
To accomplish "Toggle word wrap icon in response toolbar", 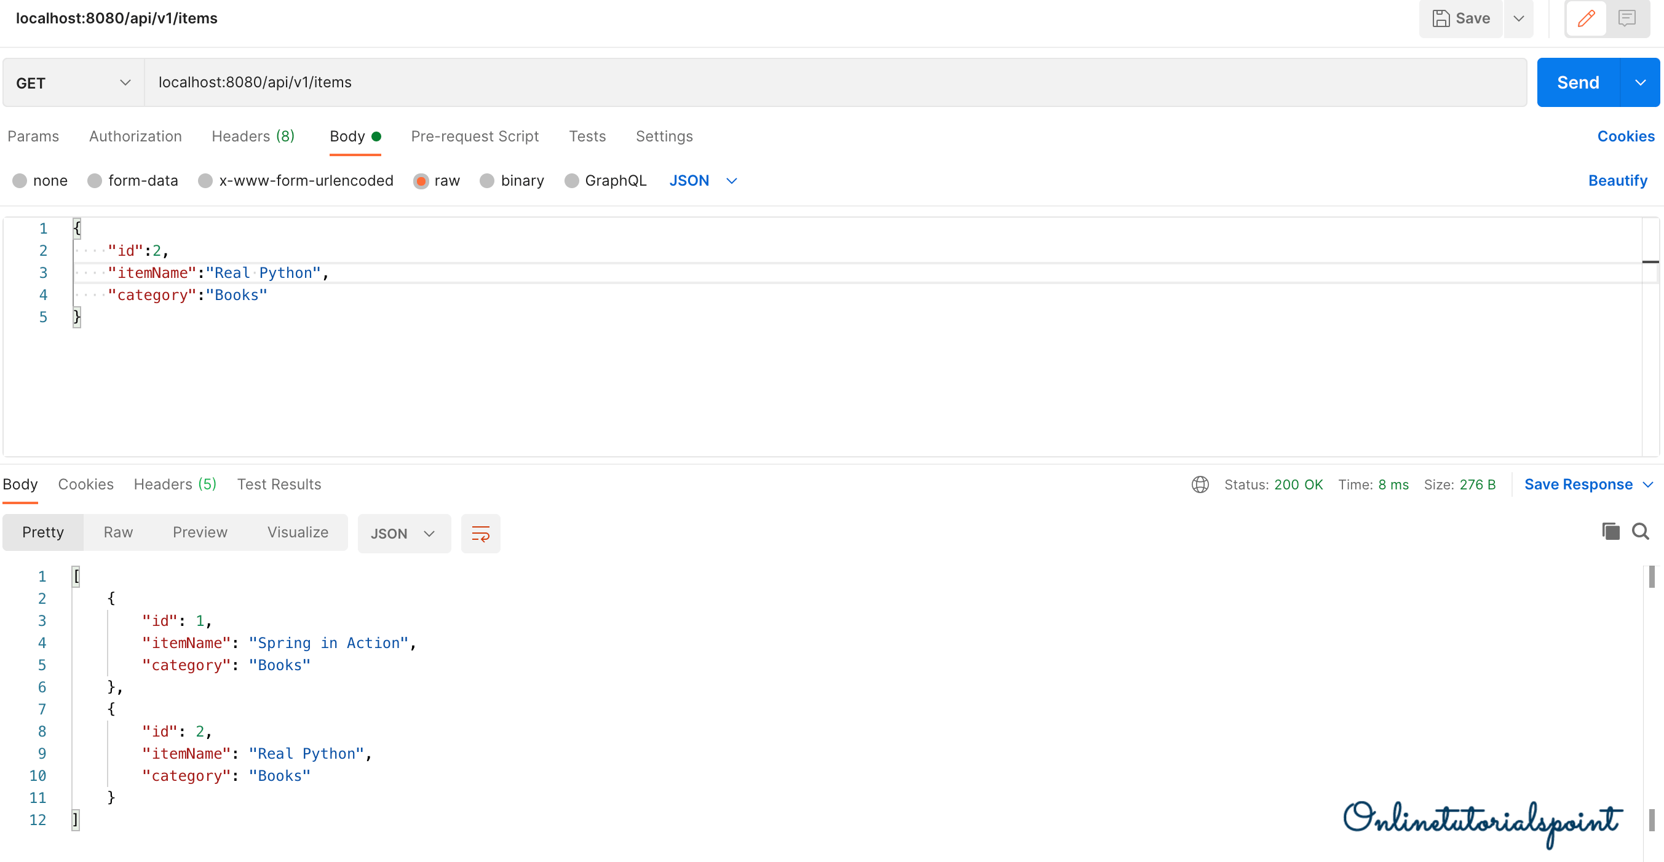I will (x=481, y=533).
